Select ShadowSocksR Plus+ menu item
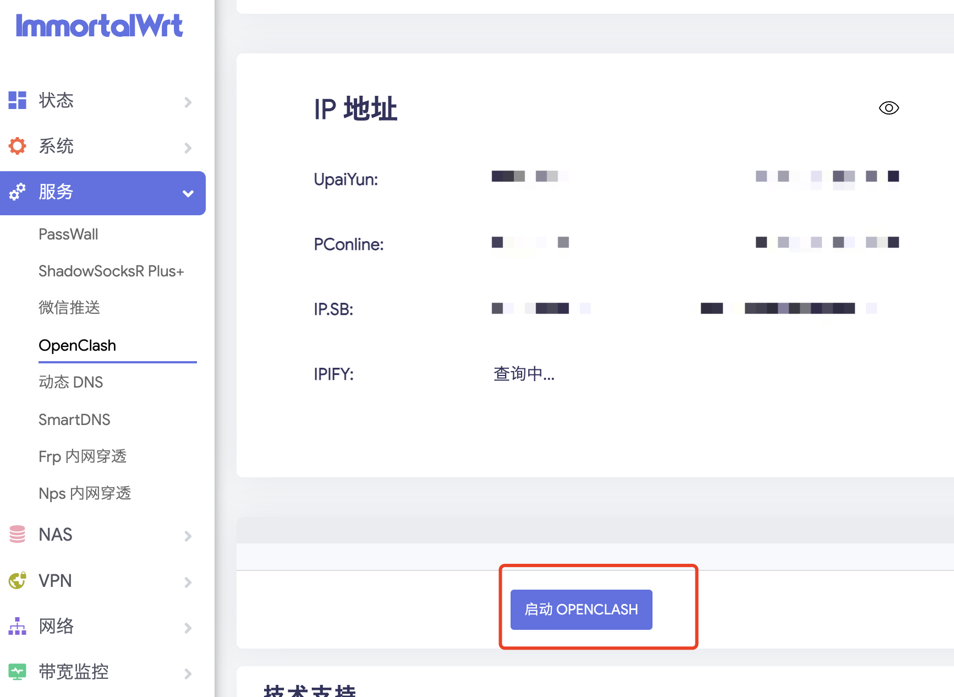This screenshot has width=954, height=697. (x=111, y=271)
